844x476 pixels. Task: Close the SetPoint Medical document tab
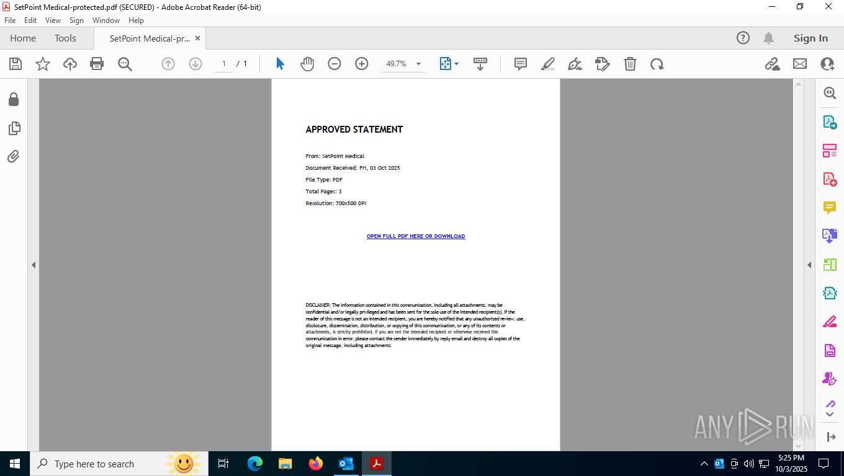(x=197, y=38)
